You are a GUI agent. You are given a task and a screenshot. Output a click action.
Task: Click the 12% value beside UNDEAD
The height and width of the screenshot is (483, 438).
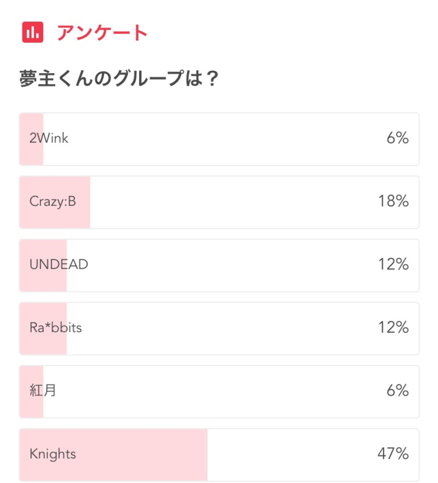[393, 264]
